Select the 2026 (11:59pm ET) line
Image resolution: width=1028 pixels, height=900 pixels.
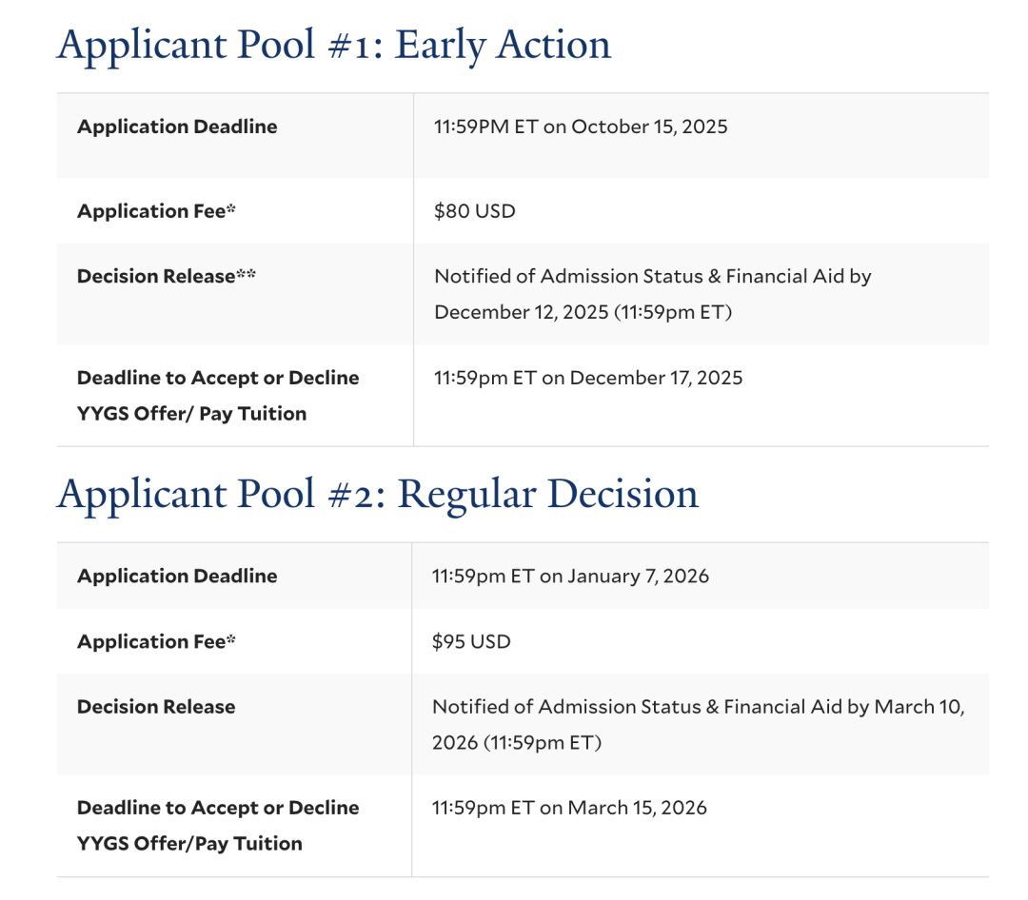(517, 743)
